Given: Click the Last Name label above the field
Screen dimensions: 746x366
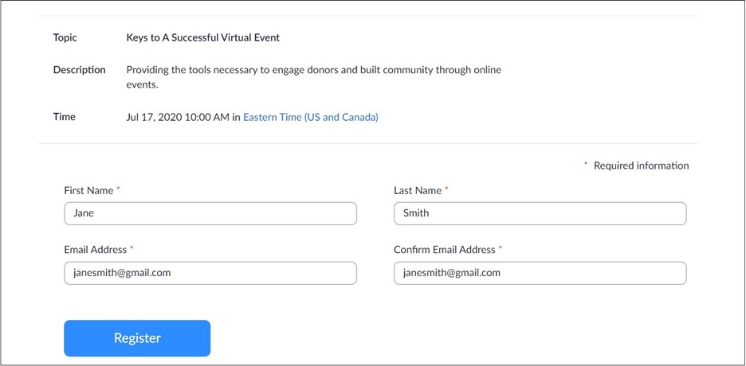Looking at the screenshot, I should coord(417,191).
